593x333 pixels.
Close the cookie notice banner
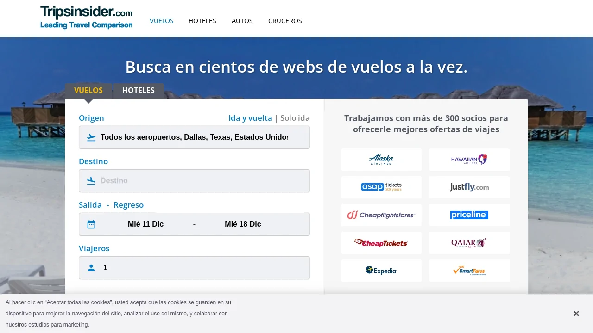tap(576, 314)
